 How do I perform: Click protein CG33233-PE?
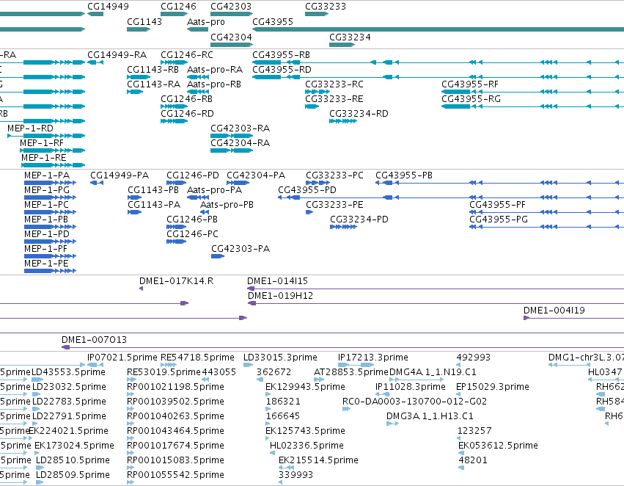(334, 205)
